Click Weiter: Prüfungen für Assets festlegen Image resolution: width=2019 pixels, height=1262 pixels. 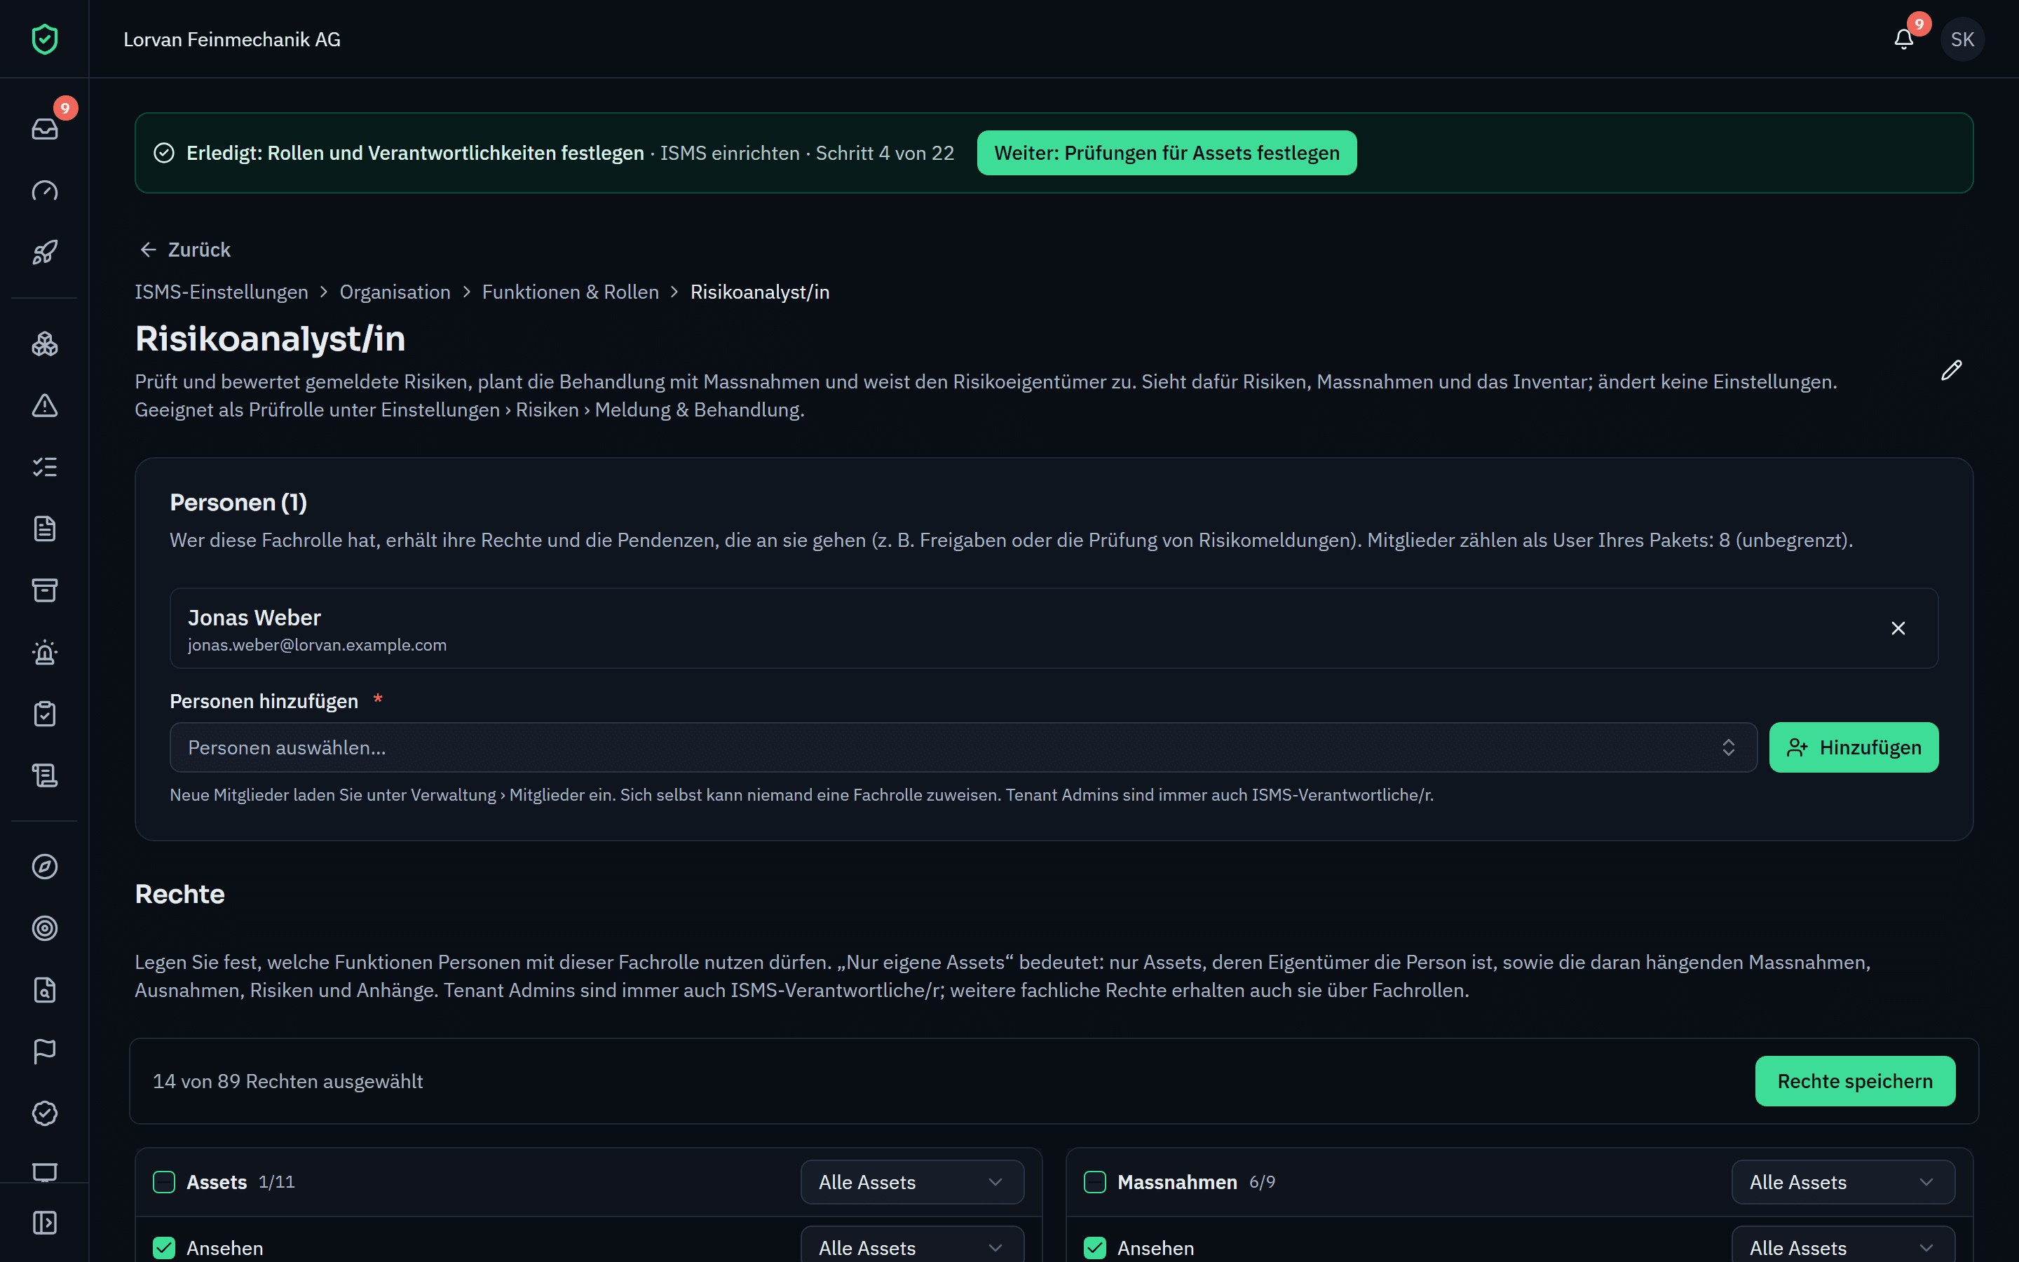1167,153
